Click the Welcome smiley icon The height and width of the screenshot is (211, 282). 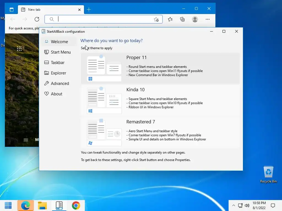46,41
